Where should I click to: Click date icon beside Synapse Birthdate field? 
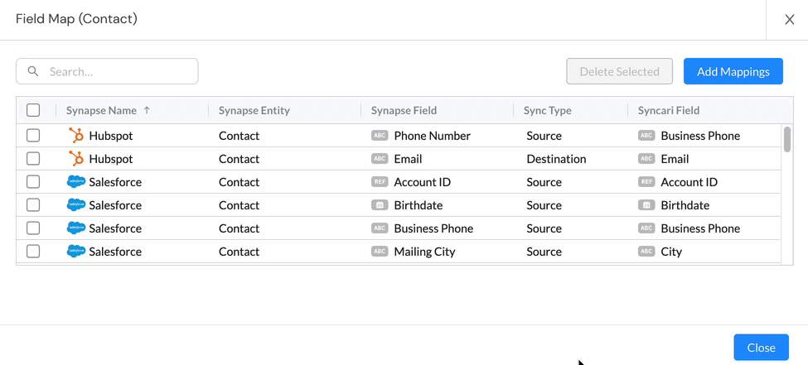[x=380, y=205]
